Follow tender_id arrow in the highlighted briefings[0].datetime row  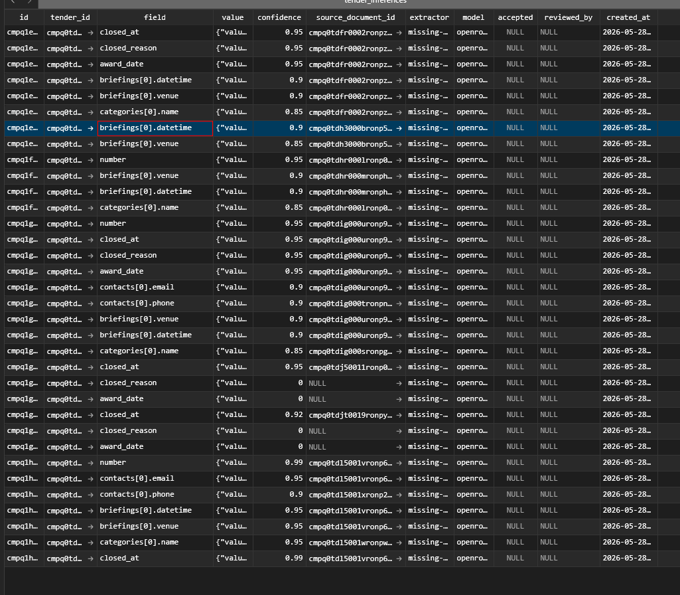tap(90, 128)
